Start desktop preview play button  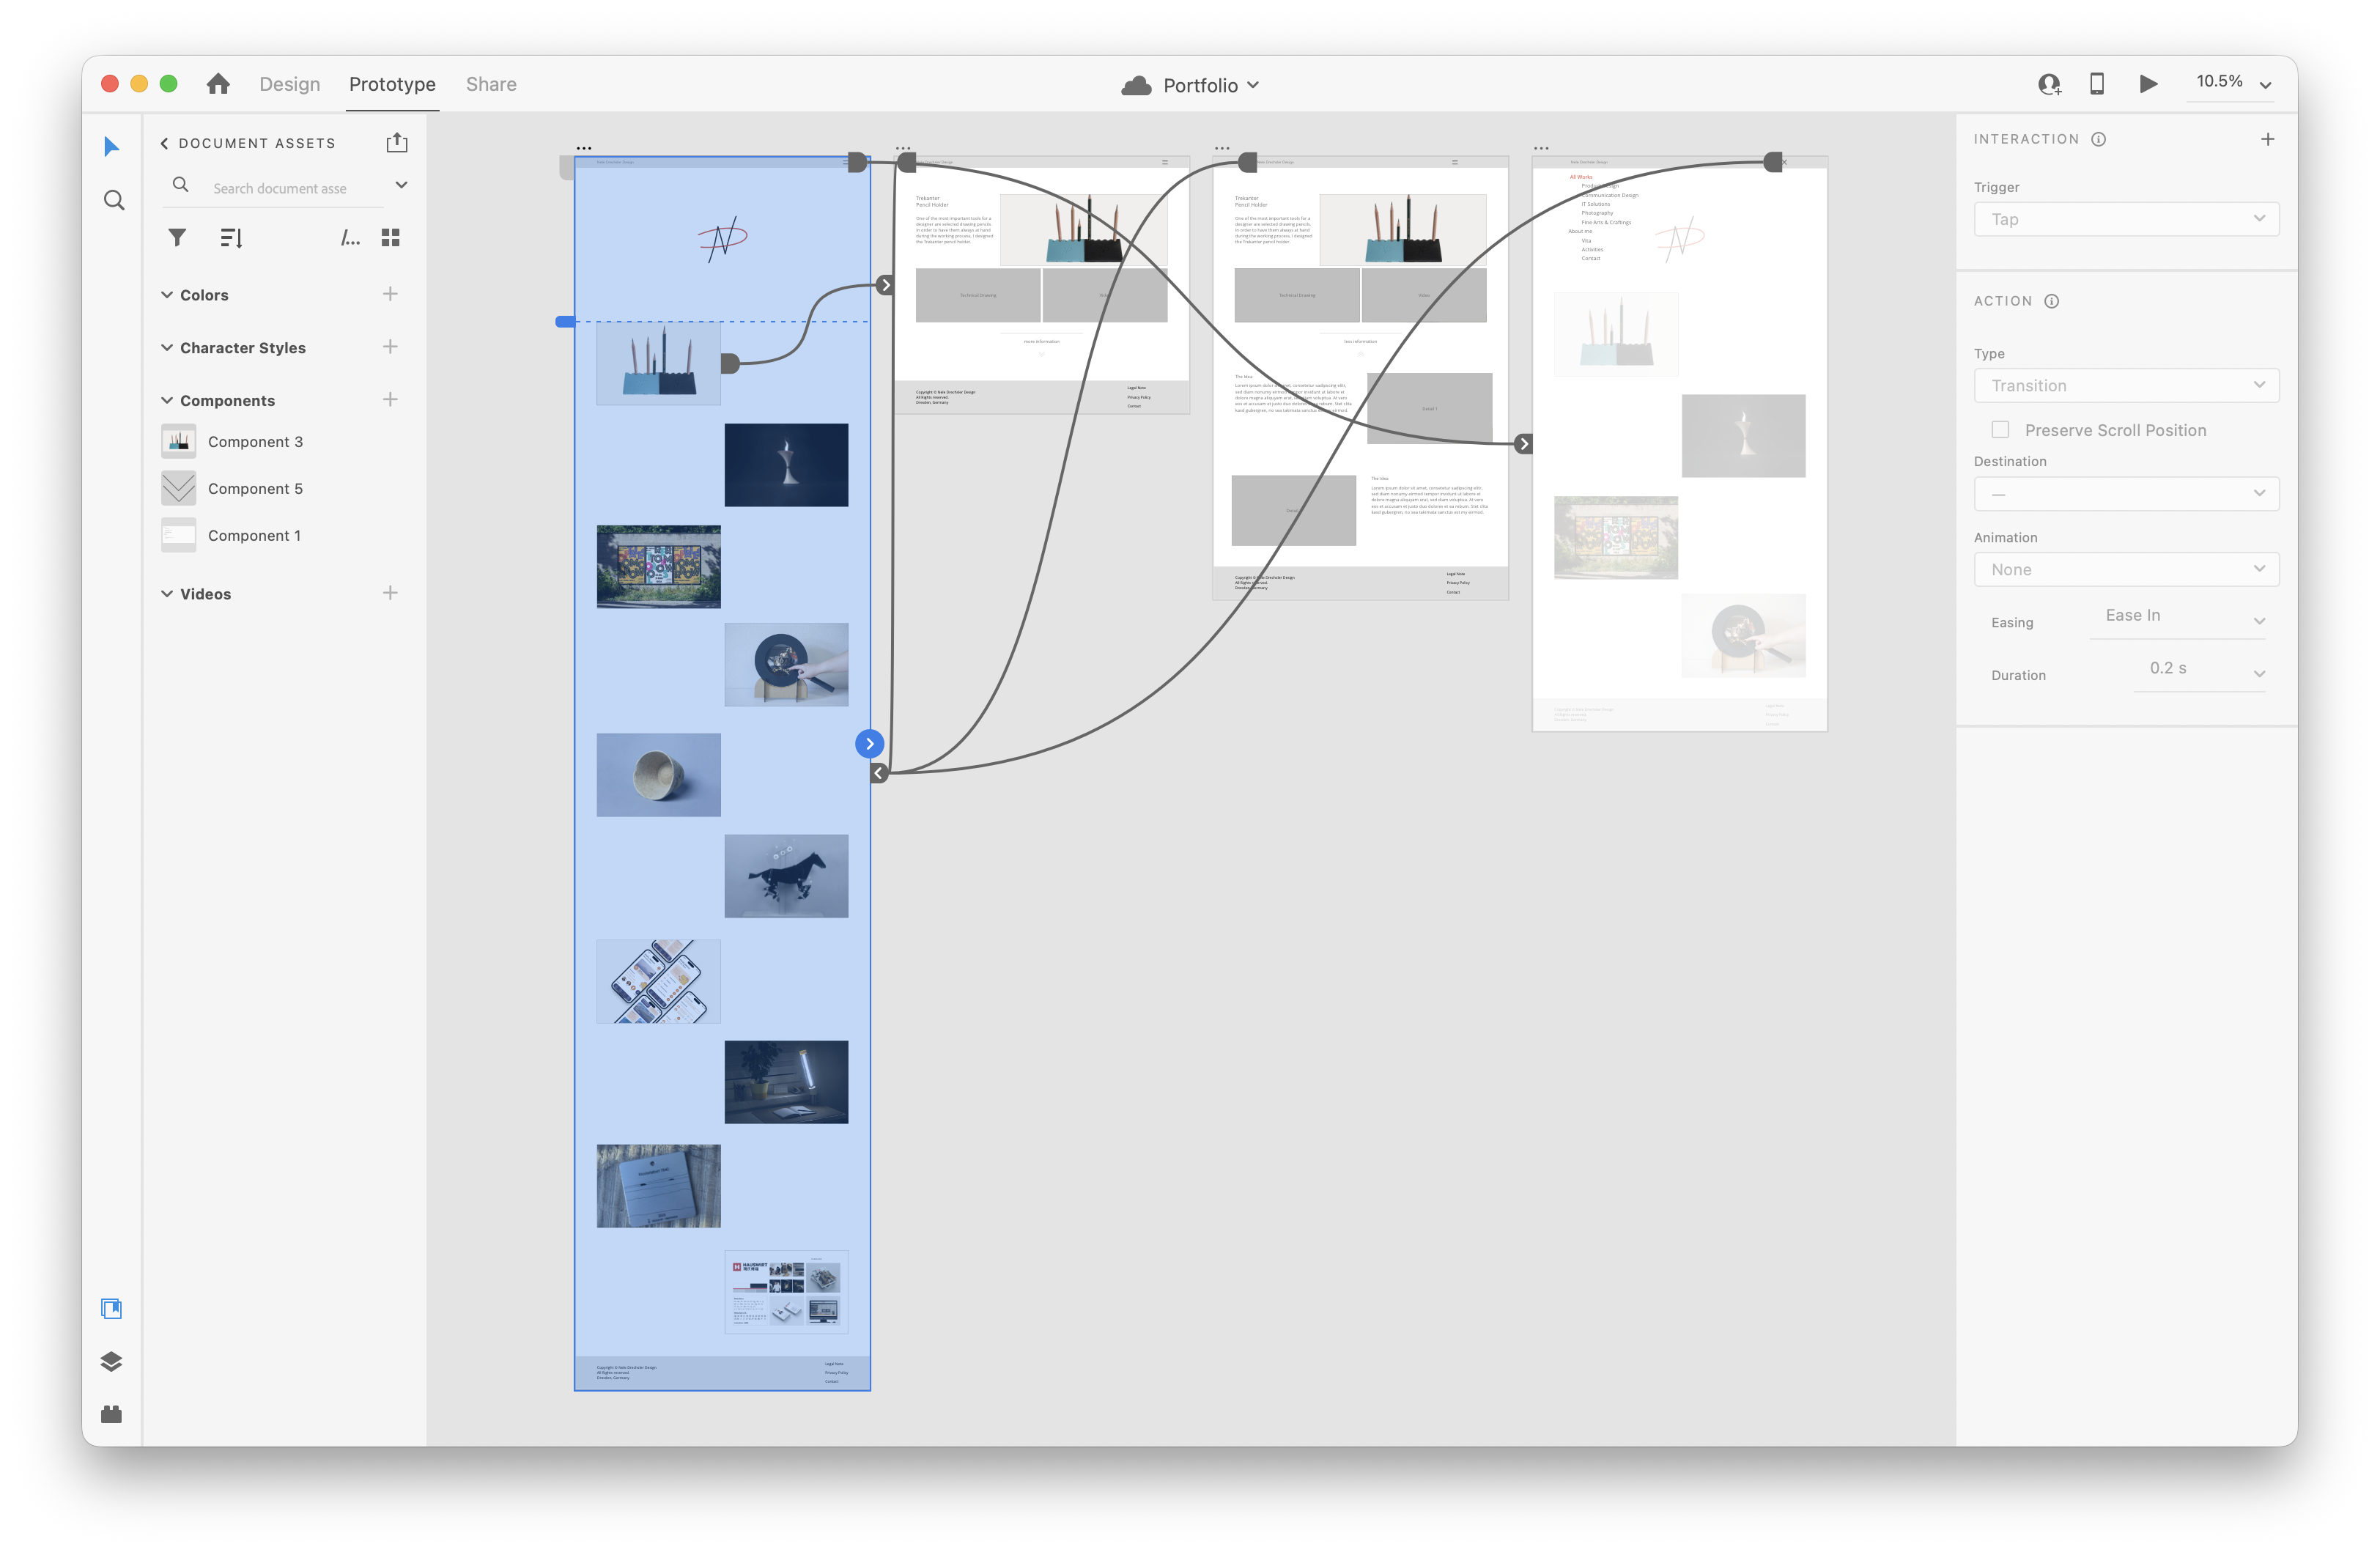2148,84
